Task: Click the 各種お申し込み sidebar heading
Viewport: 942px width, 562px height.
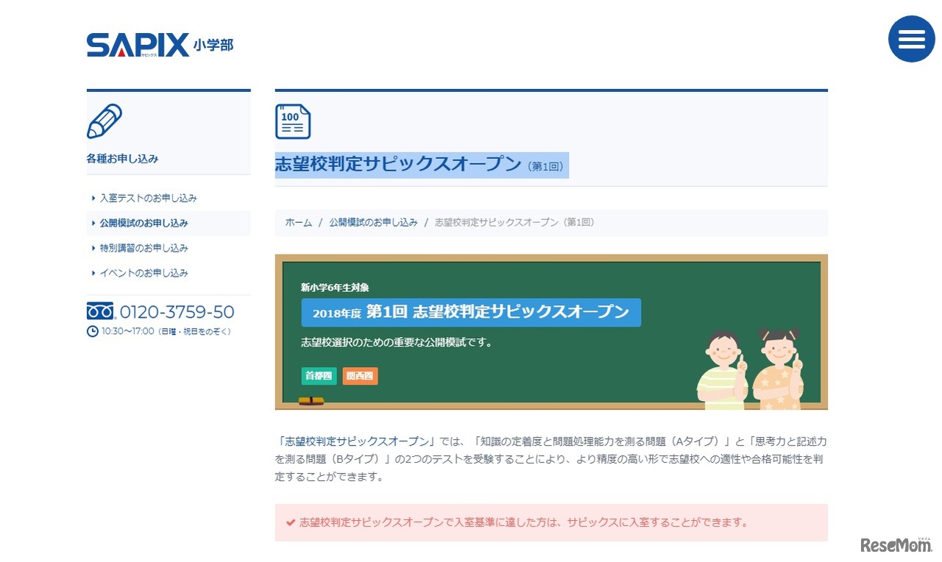Action: (122, 158)
